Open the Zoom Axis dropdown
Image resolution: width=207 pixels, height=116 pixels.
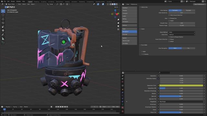[182, 34]
